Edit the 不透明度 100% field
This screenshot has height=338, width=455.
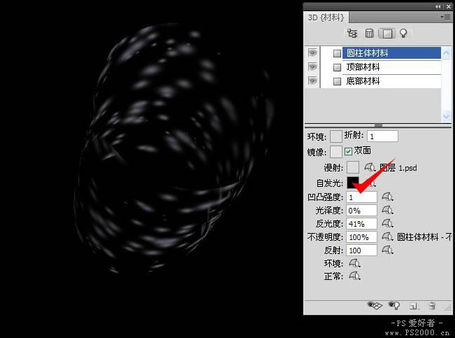pos(361,237)
